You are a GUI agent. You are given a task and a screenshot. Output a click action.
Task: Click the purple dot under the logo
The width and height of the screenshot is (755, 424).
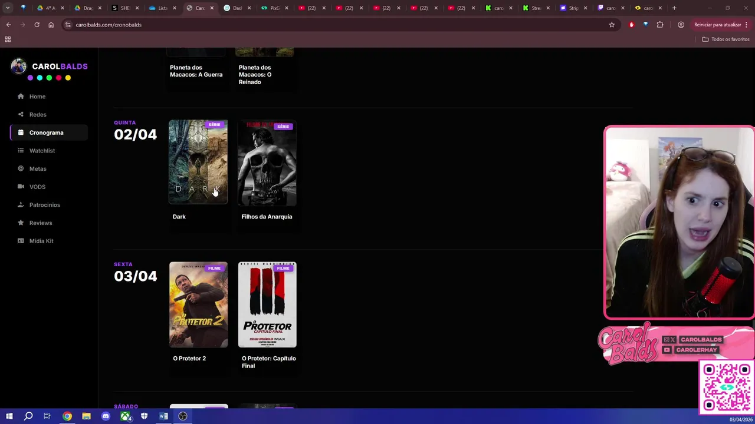click(30, 78)
